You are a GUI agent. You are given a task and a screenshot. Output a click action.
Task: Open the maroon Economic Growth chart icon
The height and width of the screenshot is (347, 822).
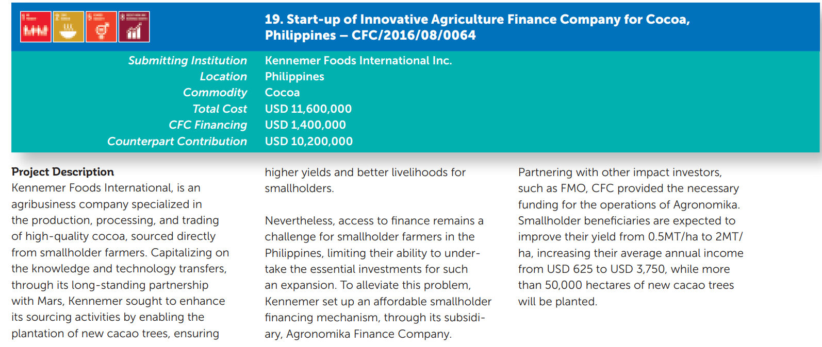pos(134,27)
